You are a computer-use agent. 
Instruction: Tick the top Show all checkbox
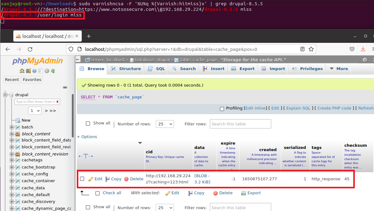click(88, 123)
